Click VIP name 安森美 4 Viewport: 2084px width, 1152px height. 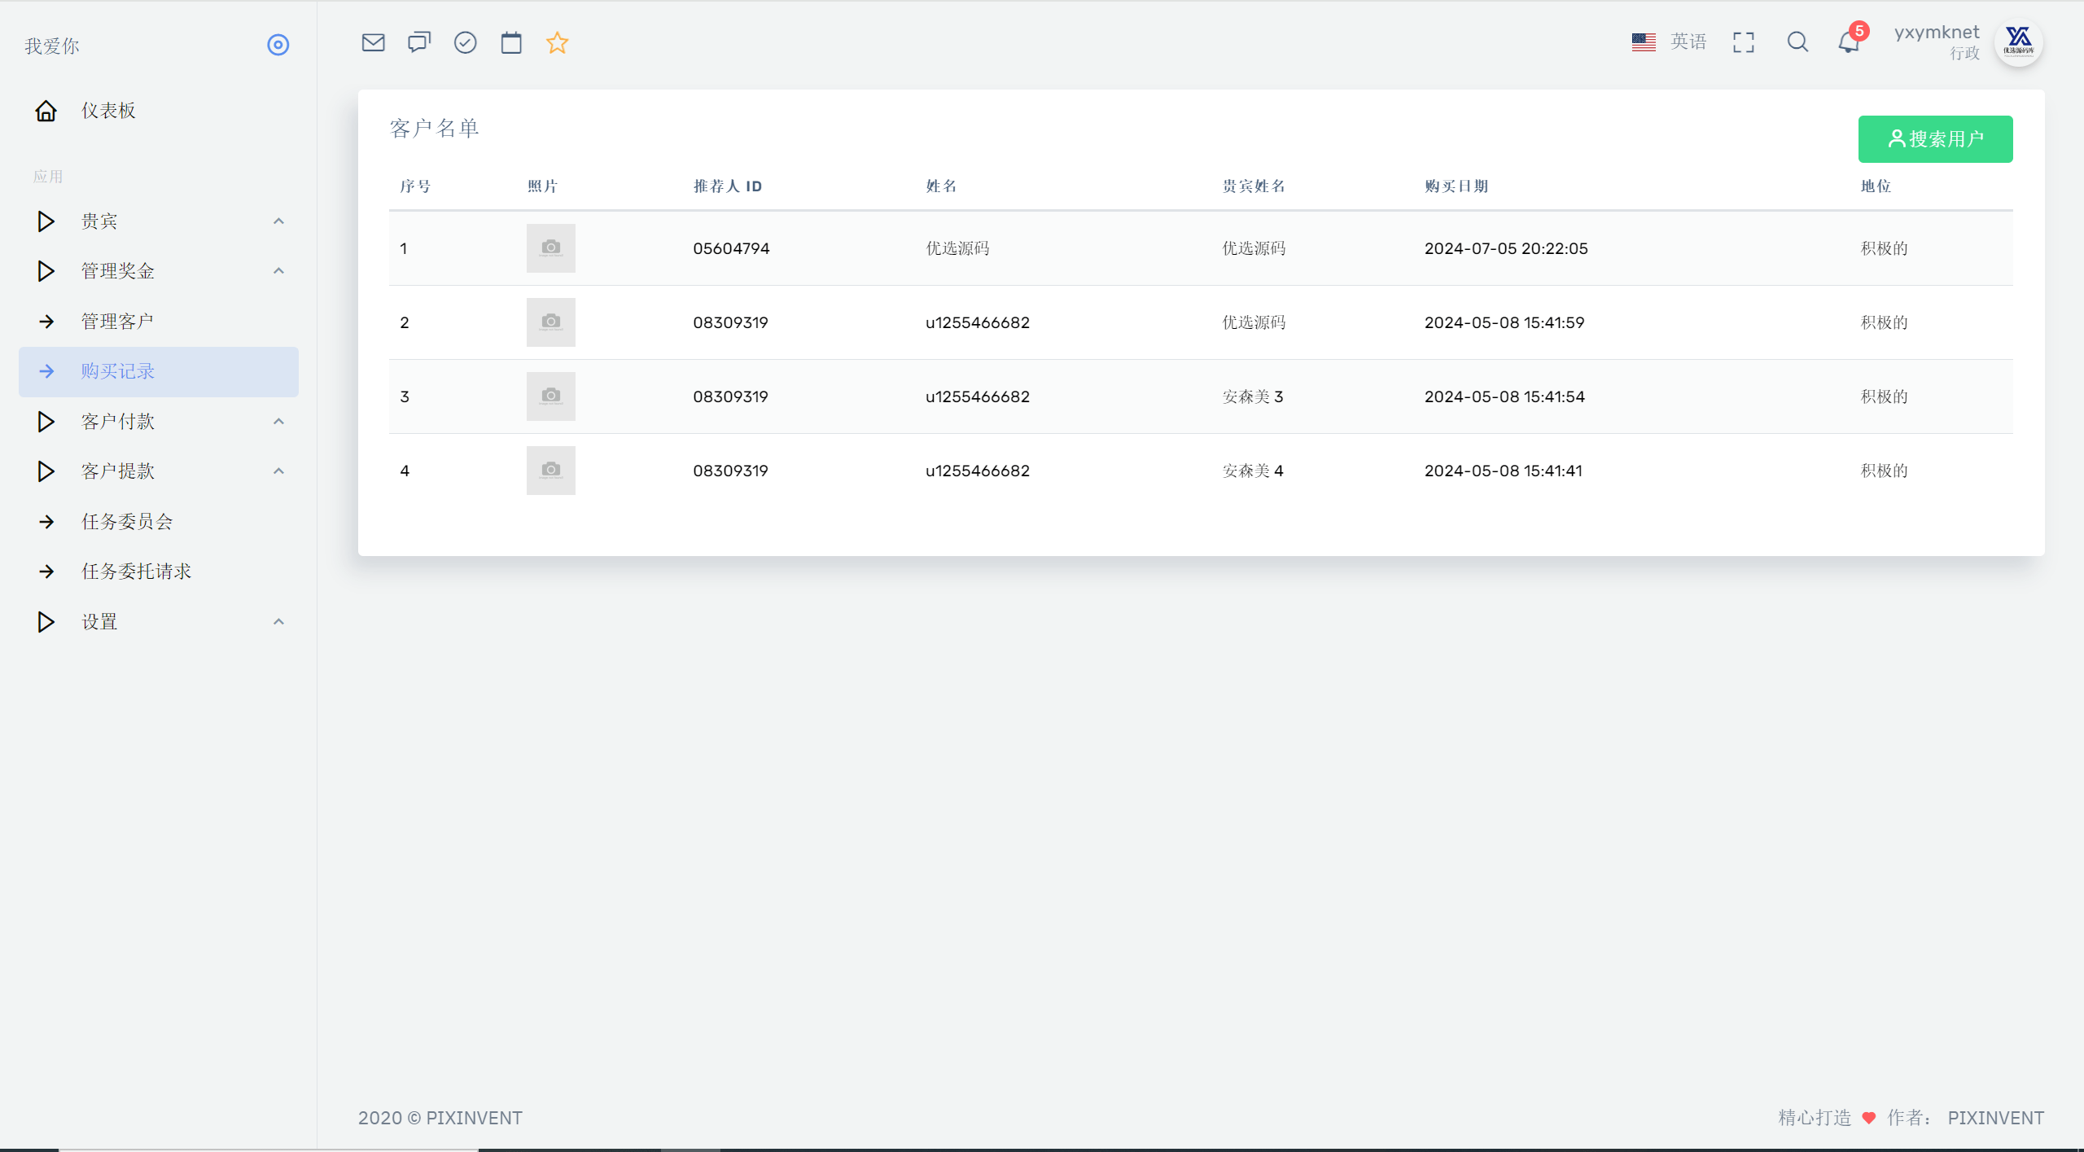(1253, 471)
